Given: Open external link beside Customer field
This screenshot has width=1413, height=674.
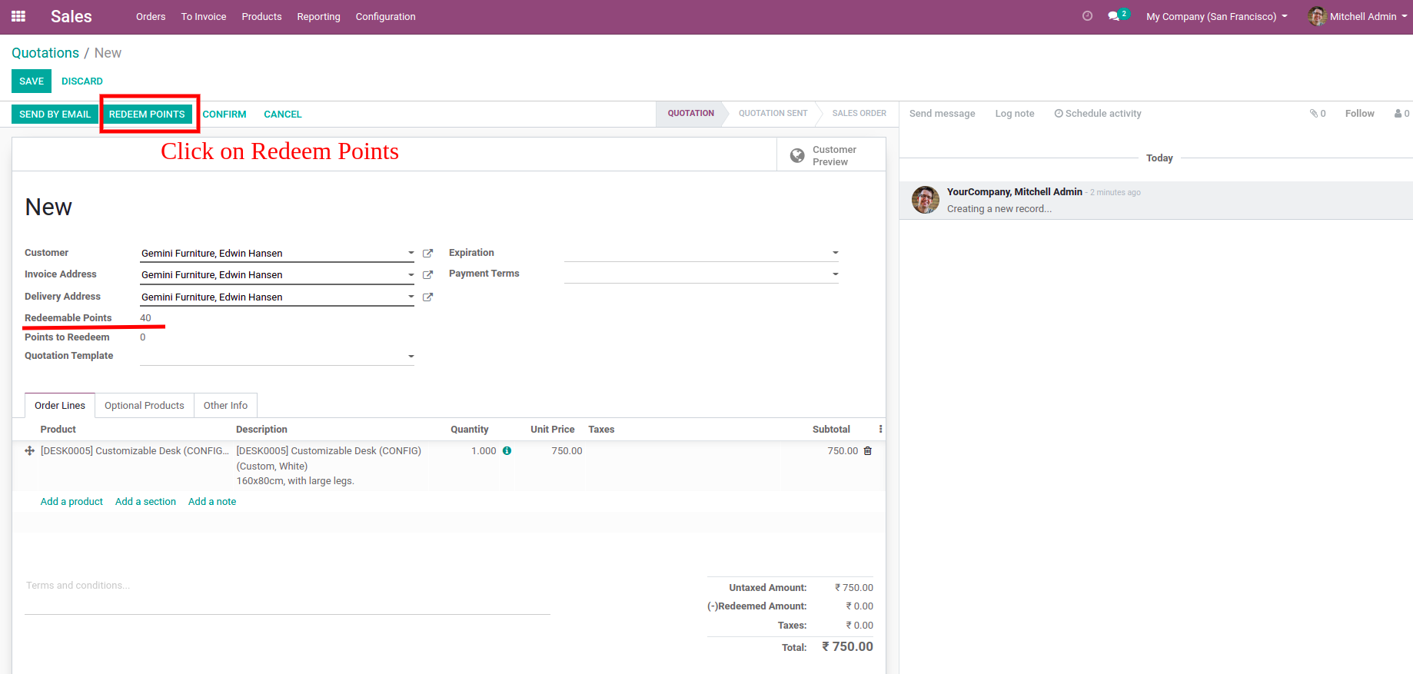Looking at the screenshot, I should pyautogui.click(x=428, y=253).
